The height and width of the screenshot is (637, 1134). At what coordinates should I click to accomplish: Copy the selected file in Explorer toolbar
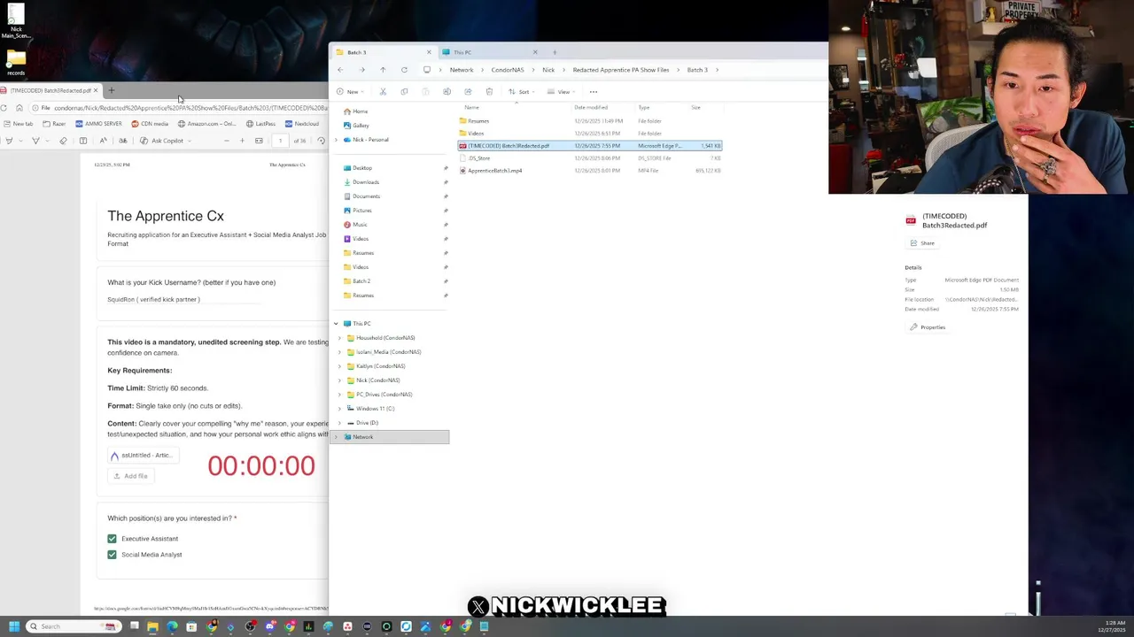click(x=404, y=92)
